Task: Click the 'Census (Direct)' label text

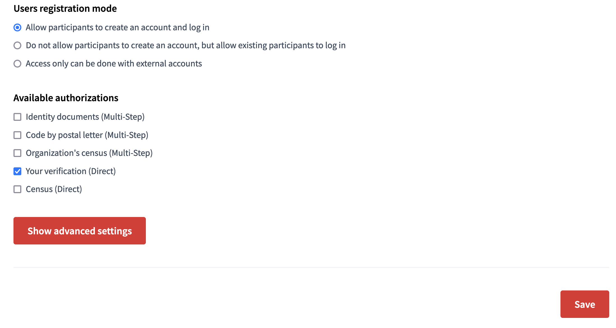Action: [x=54, y=189]
